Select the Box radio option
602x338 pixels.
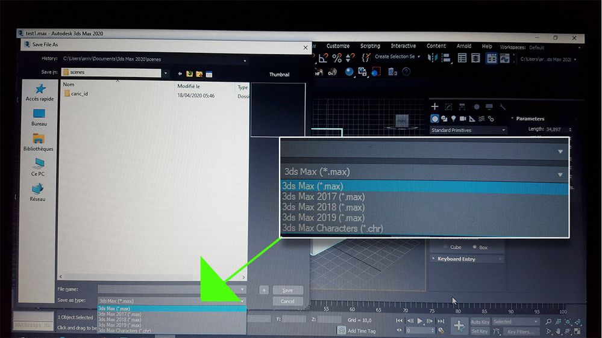coord(480,247)
